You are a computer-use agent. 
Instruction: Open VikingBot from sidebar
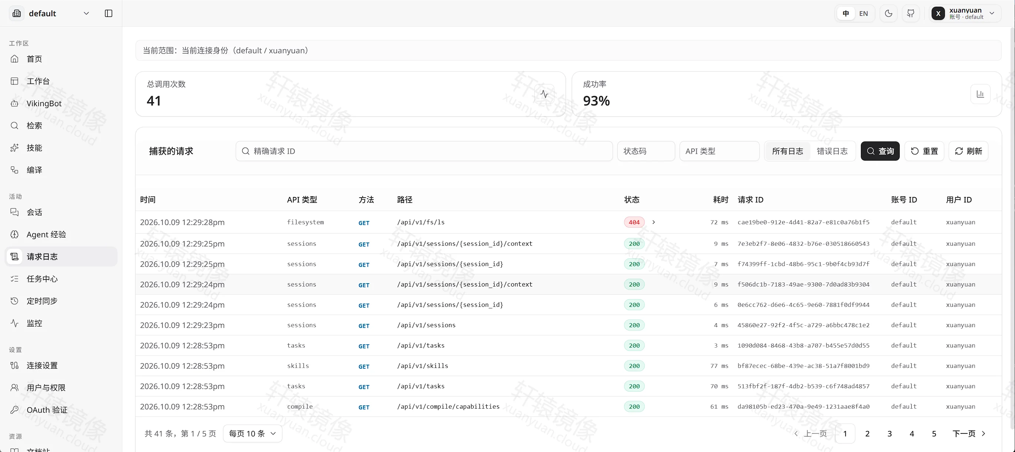(62, 103)
